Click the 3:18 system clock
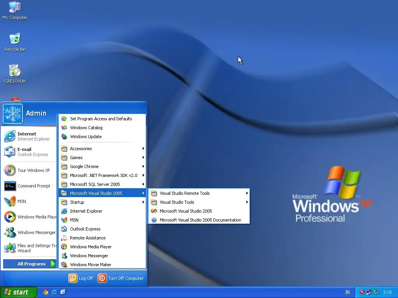This screenshot has height=298, width=398. 387,293
